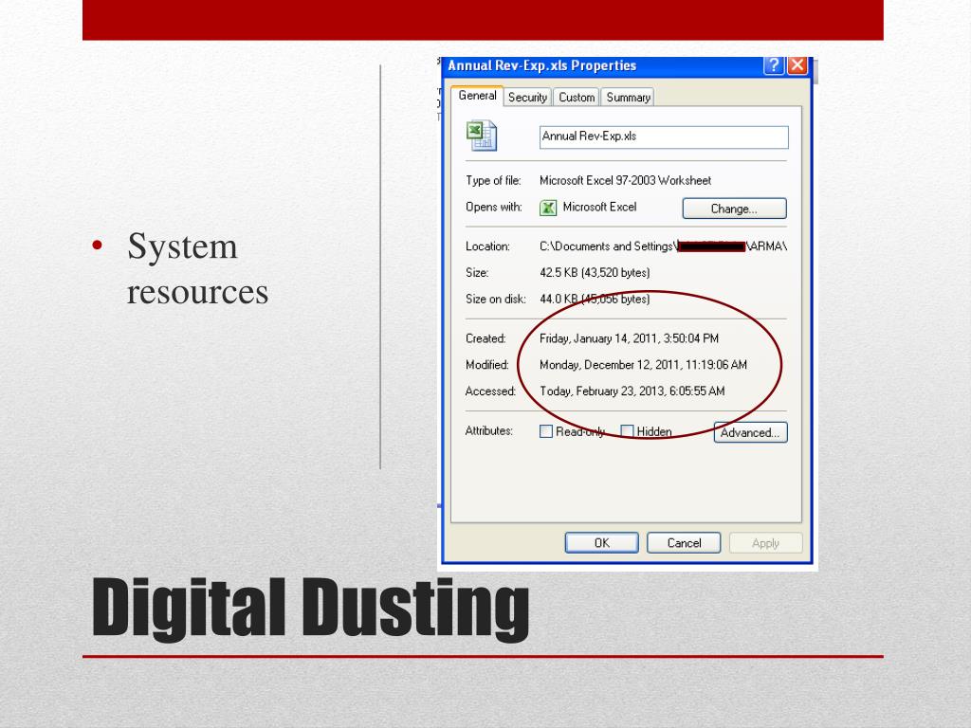Click the Microsoft Excel icon beside Opens with
Viewport: 971px width, 728px height.
tap(548, 208)
